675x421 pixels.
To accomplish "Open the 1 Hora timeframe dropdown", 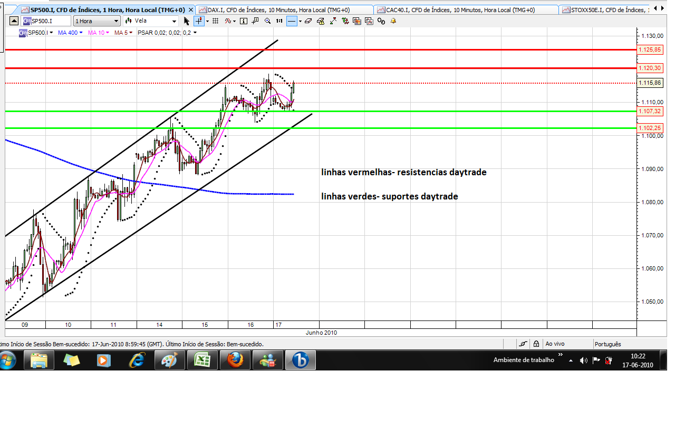I will click(x=97, y=21).
